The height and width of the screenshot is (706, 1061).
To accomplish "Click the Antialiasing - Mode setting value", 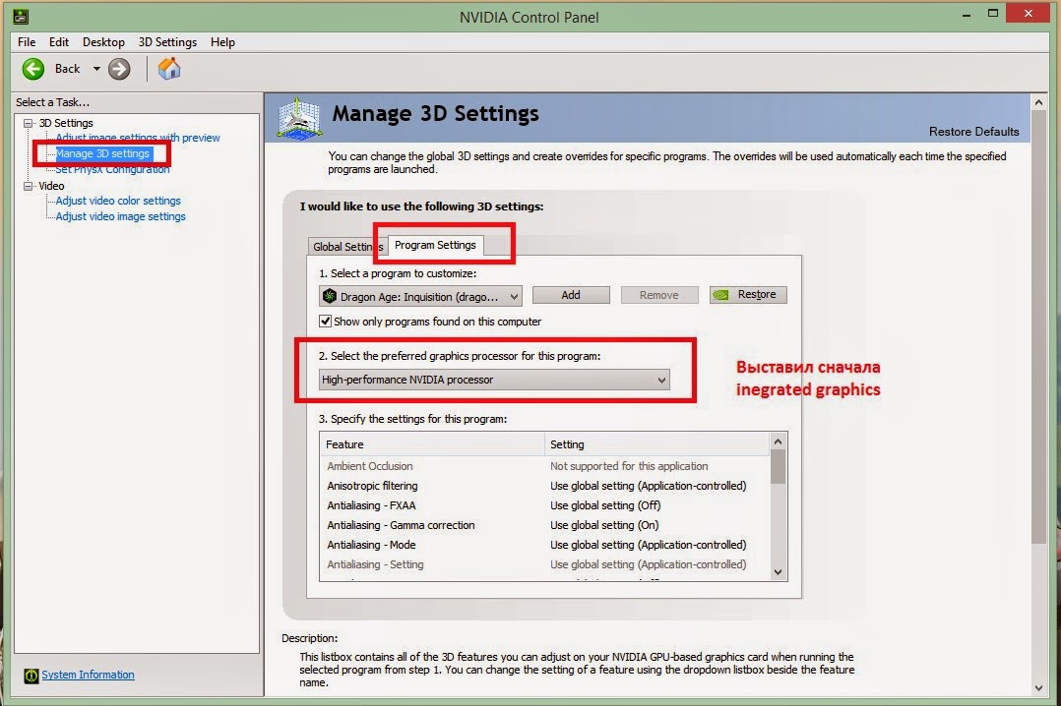I will pos(649,545).
